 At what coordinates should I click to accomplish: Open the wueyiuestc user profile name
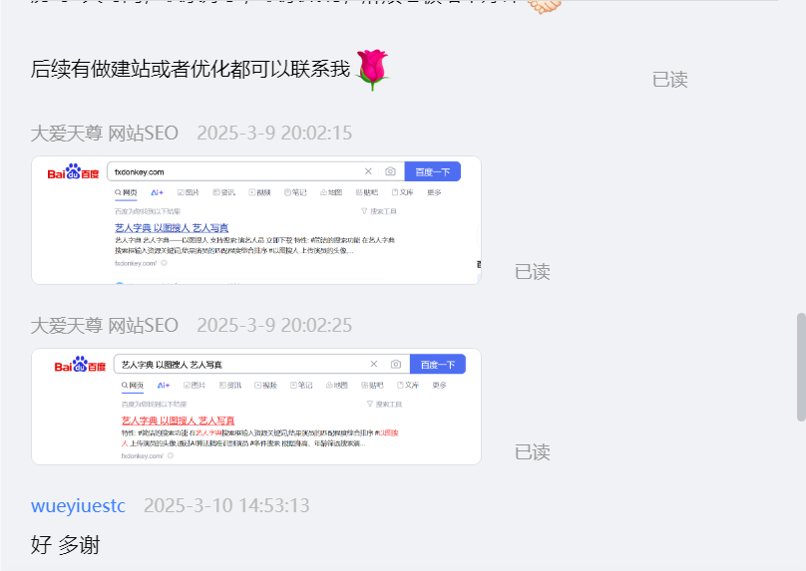coord(78,505)
